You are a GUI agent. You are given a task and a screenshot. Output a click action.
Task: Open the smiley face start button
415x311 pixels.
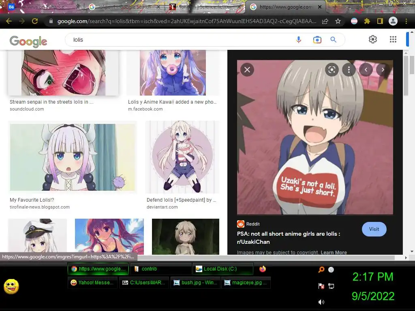click(11, 286)
